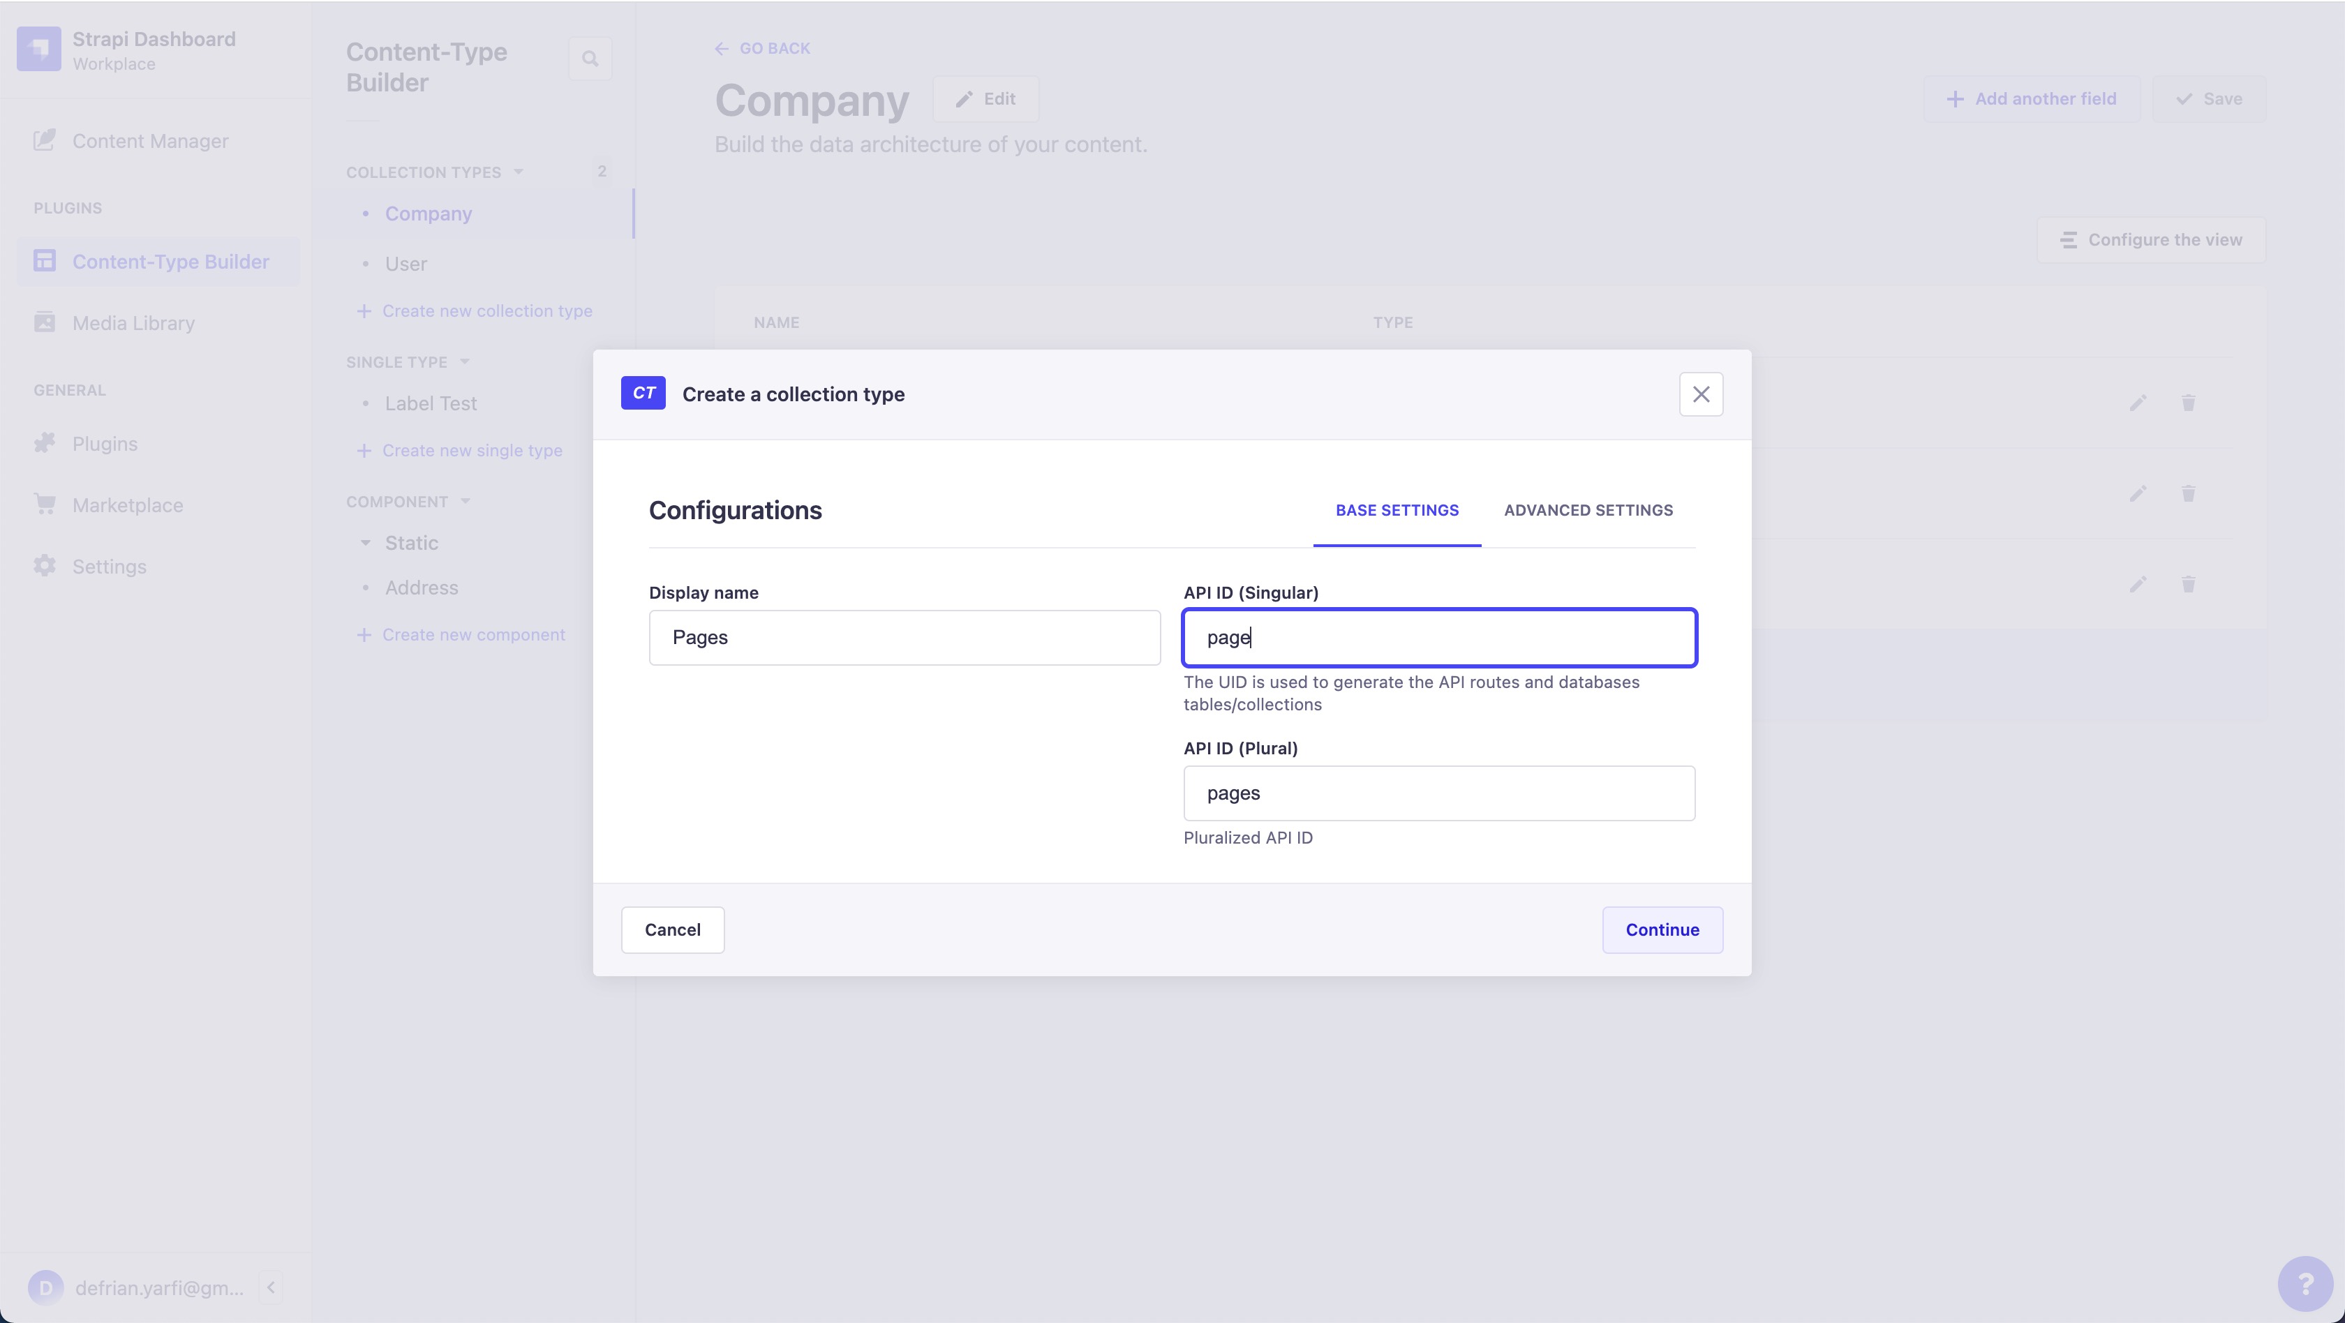The image size is (2345, 1323).
Task: Cancel the collection type creation
Action: click(x=672, y=929)
